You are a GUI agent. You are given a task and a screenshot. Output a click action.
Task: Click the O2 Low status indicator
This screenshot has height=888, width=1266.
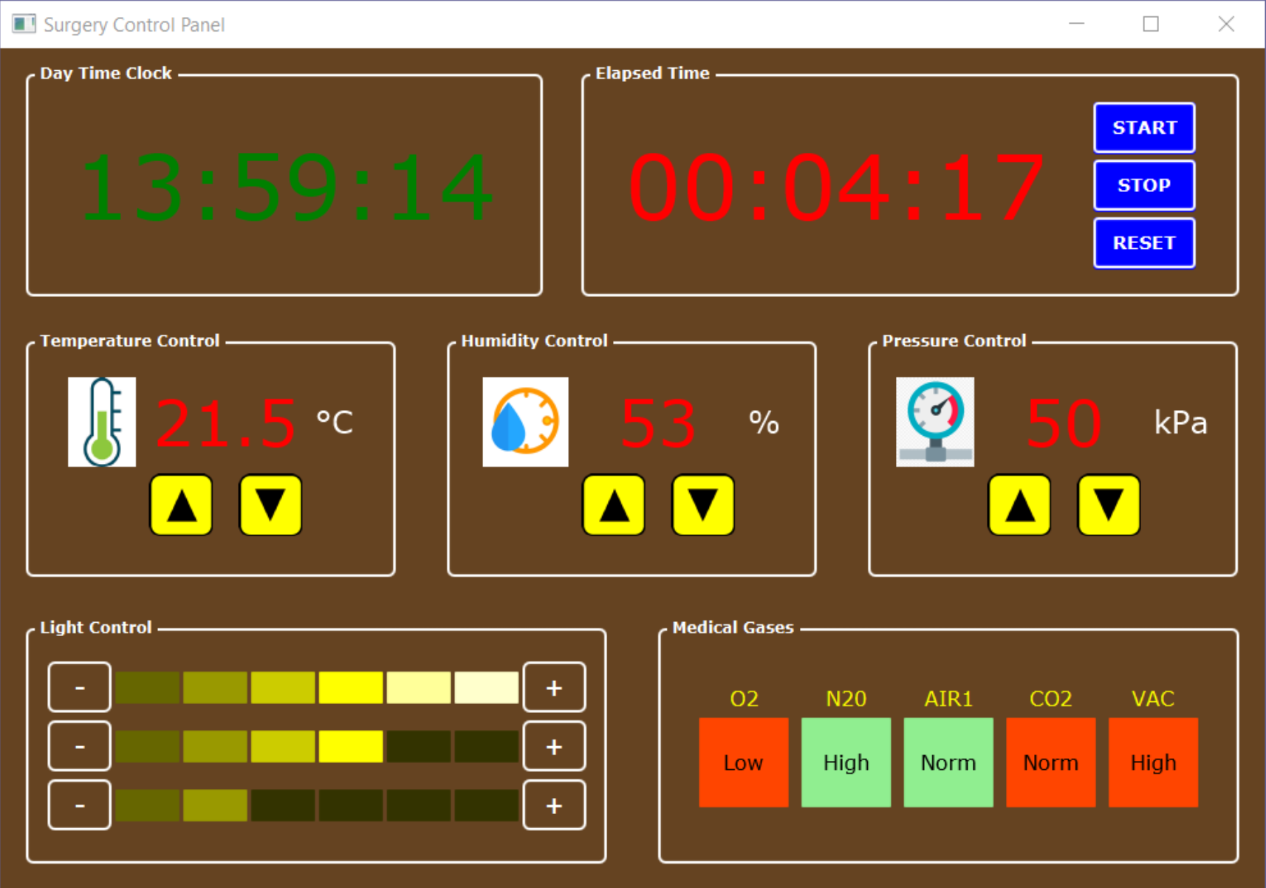pyautogui.click(x=742, y=762)
